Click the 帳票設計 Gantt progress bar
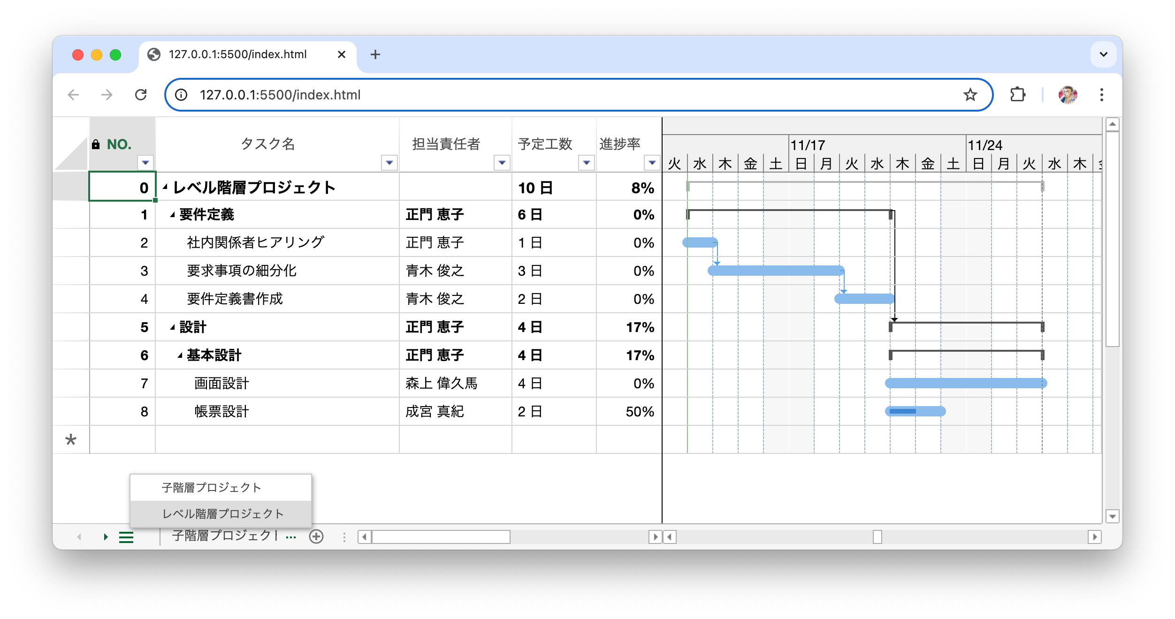The image size is (1175, 619). (903, 411)
